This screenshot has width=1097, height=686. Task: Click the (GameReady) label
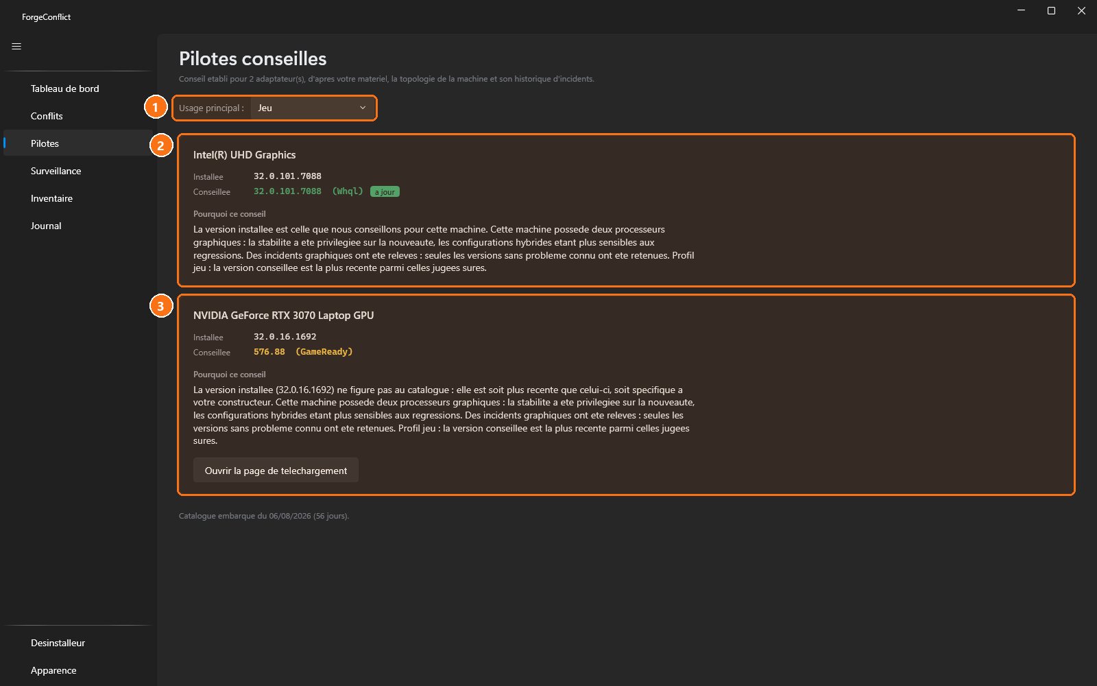324,352
